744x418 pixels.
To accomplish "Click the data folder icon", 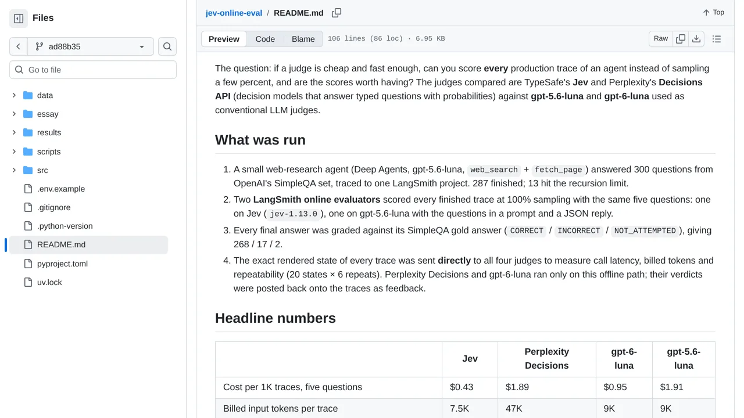I will click(x=28, y=95).
